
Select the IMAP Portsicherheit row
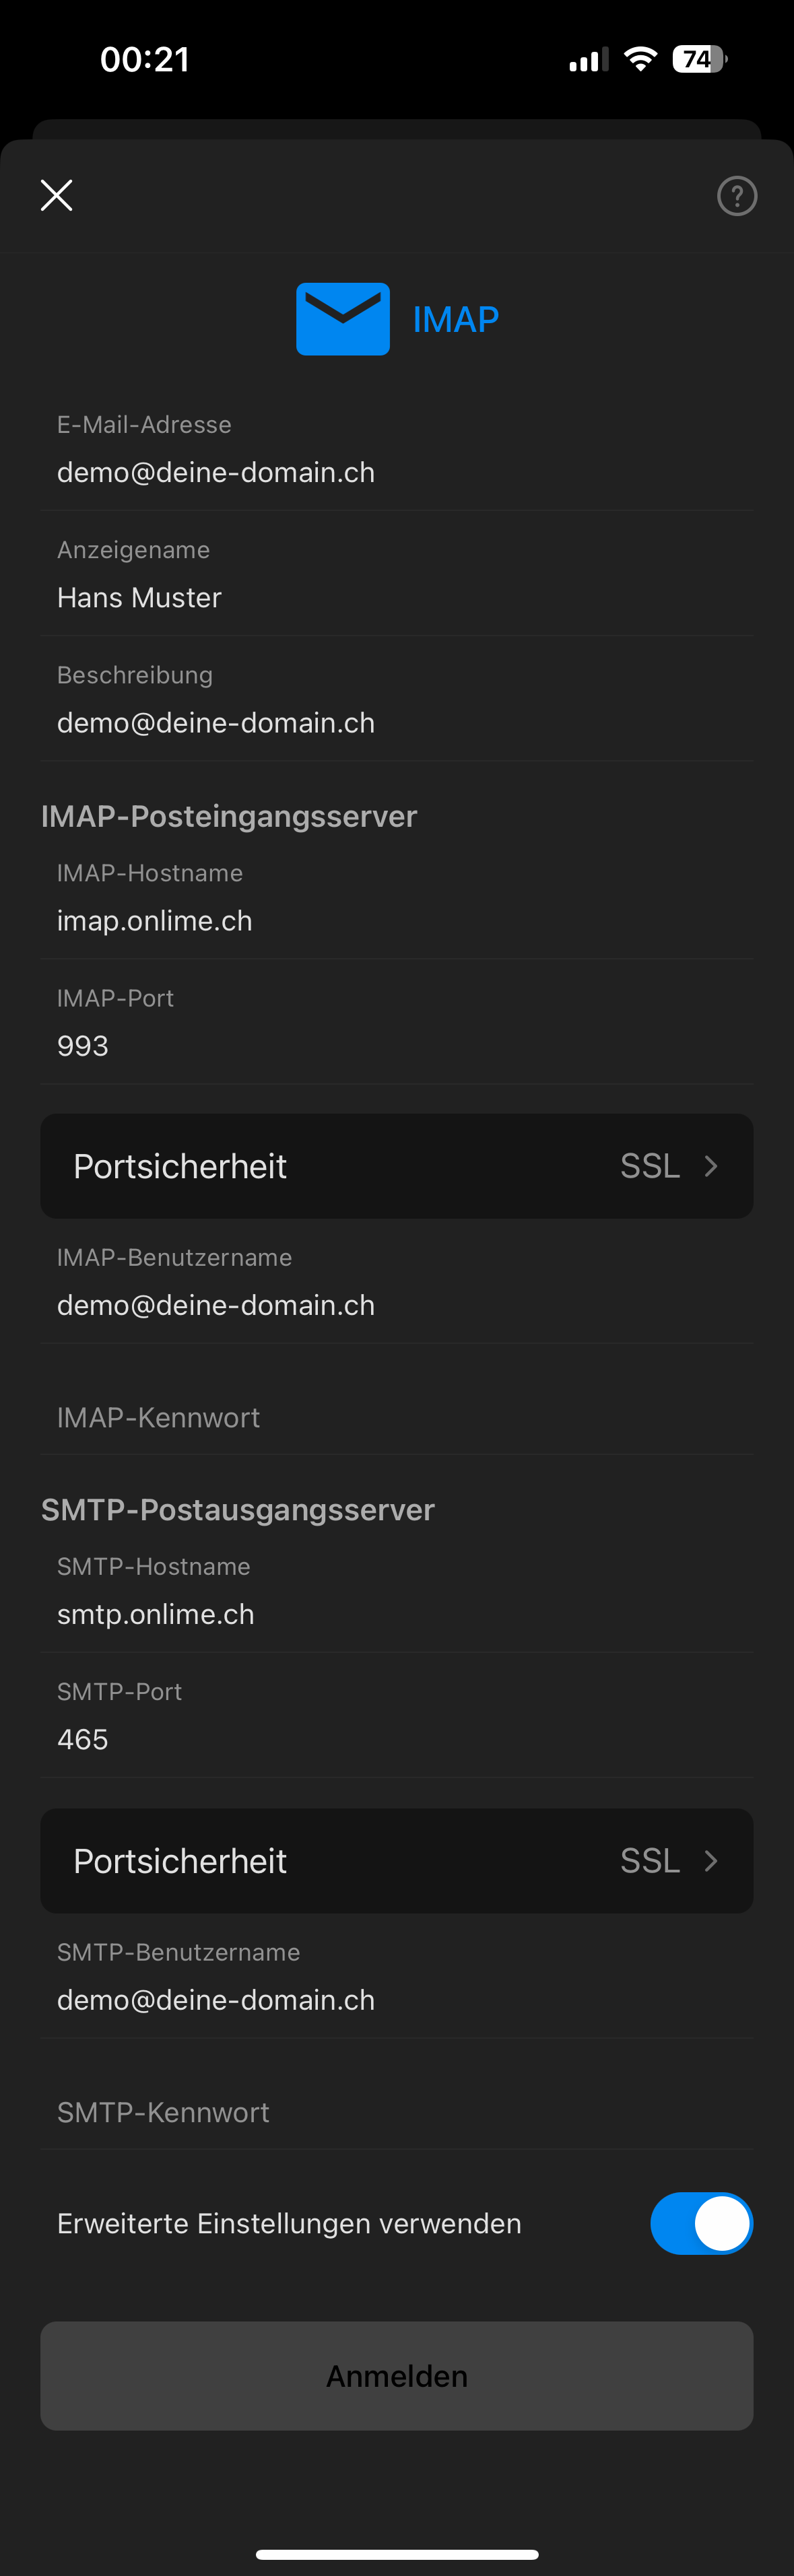tap(397, 1166)
